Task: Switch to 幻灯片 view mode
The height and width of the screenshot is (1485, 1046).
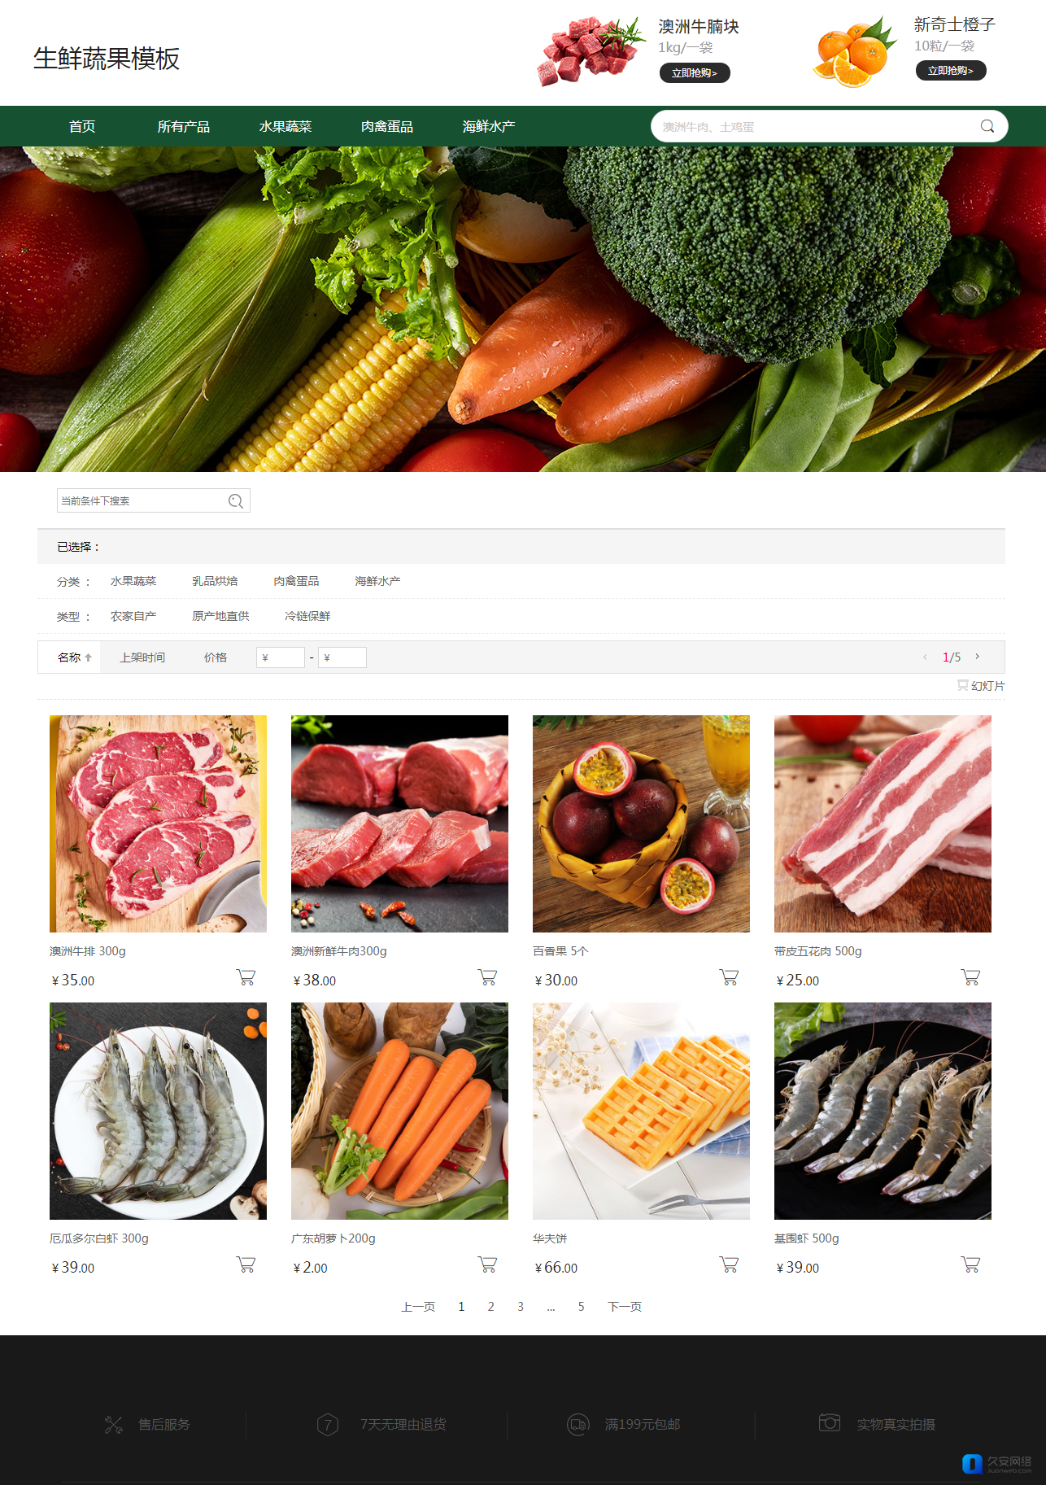Action: [981, 686]
